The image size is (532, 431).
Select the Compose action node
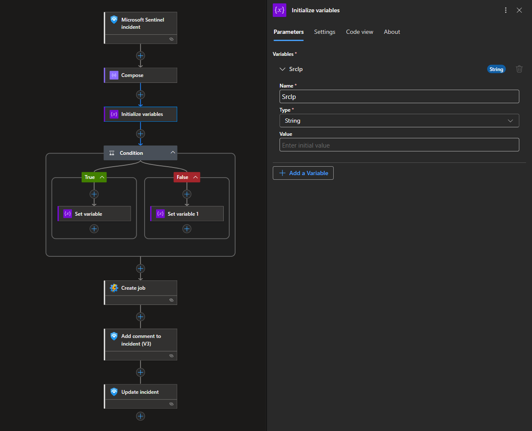point(140,75)
